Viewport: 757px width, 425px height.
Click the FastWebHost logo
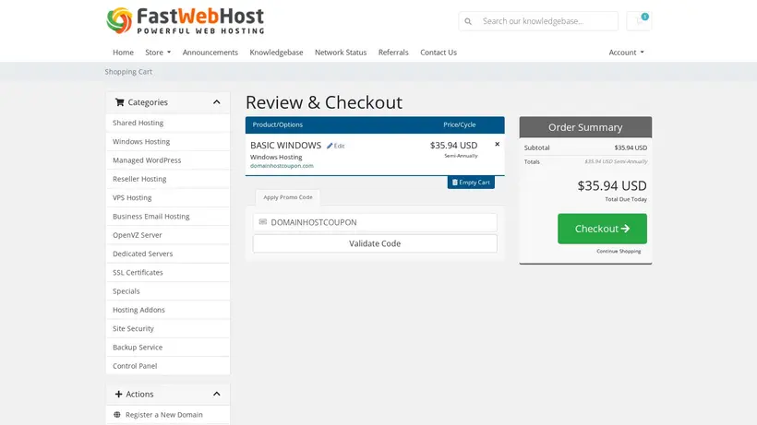[186, 20]
